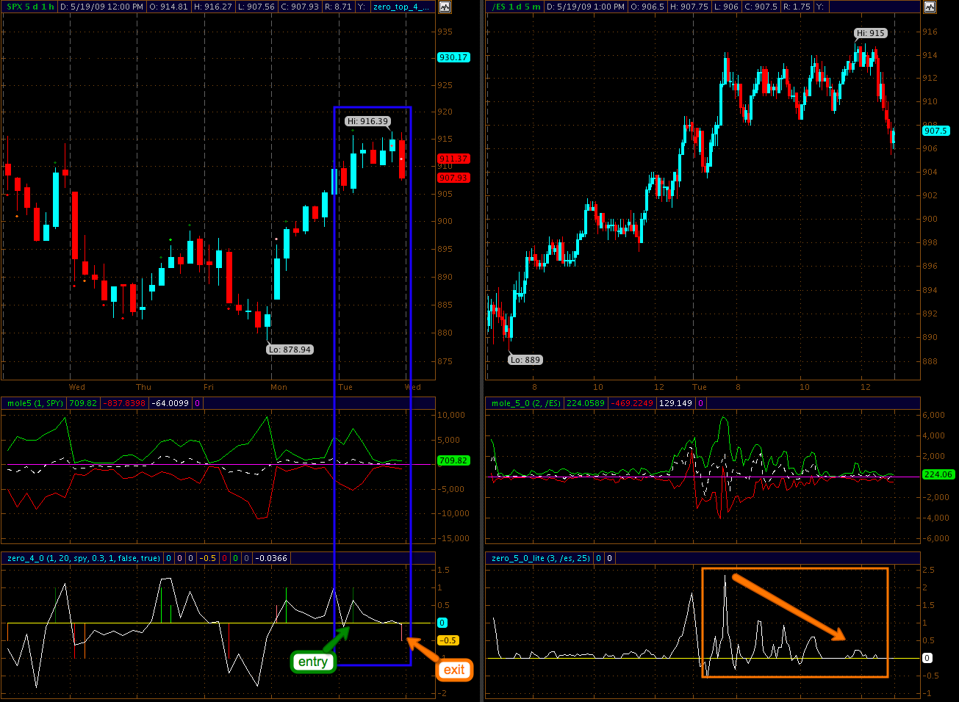Click the yellow -0.5 level tag
The image size is (959, 702).
coord(448,640)
